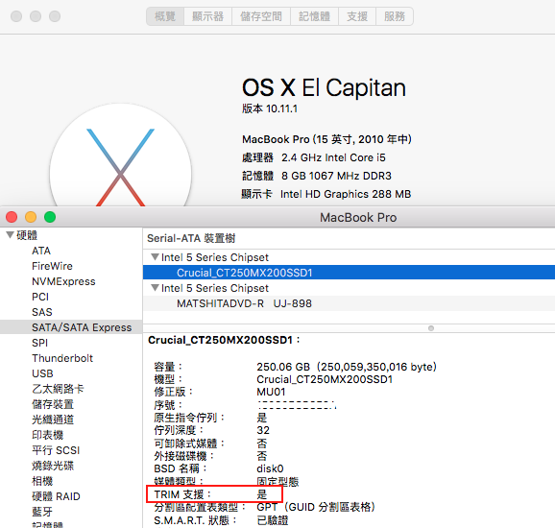The image size is (555, 528).
Task: Select SATA/SATA Express in the sidebar
Action: 71,327
